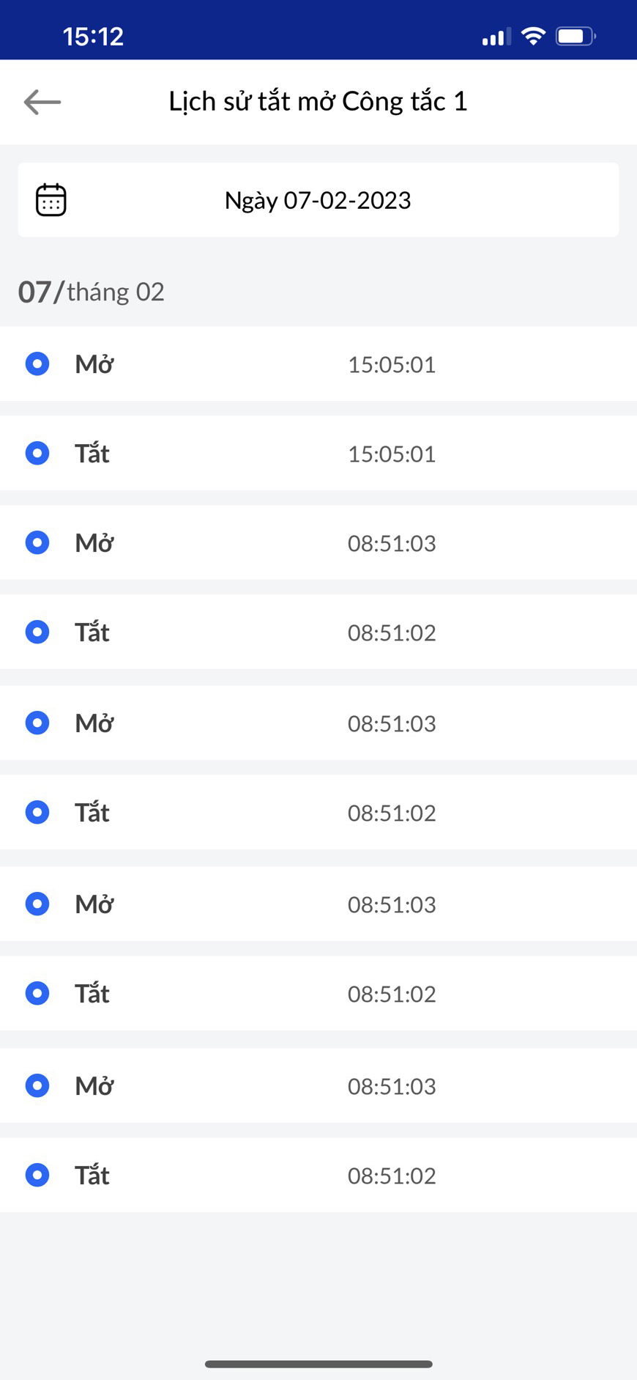Tap the battery indicator icon
This screenshot has width=637, height=1380.
[575, 36]
